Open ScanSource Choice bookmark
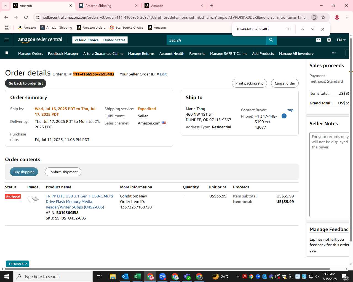This screenshot has width=353, height=282. click(127, 28)
